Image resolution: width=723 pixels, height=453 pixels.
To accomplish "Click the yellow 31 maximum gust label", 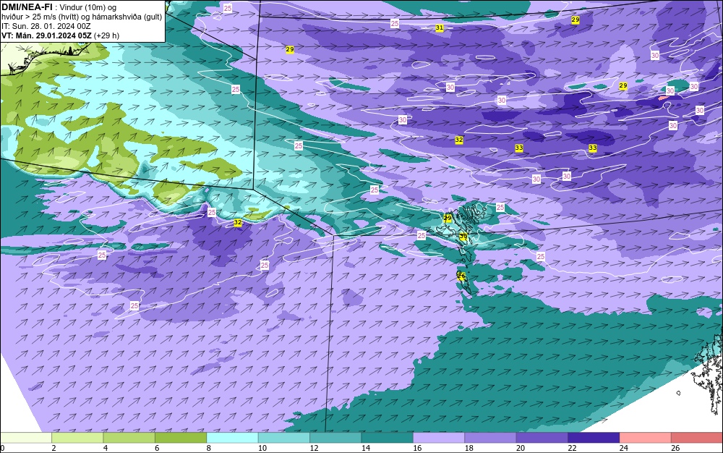I will point(440,27).
